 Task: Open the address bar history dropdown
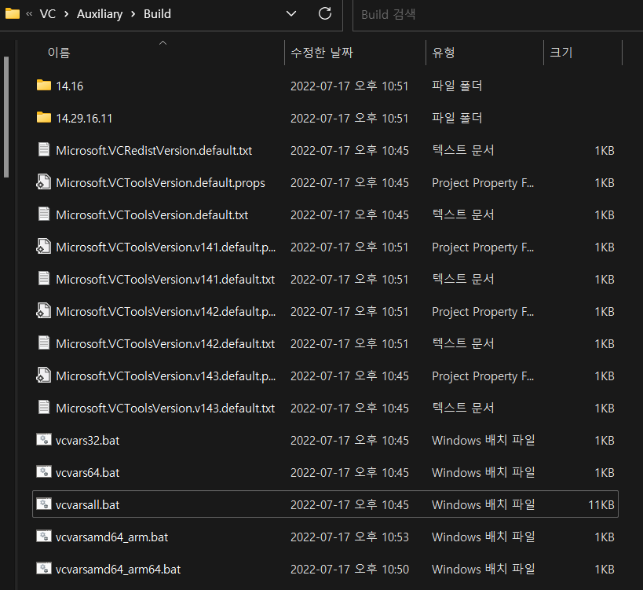click(x=291, y=14)
